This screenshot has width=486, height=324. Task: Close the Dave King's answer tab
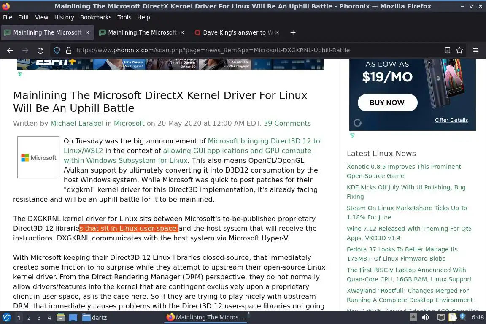pos(277,32)
